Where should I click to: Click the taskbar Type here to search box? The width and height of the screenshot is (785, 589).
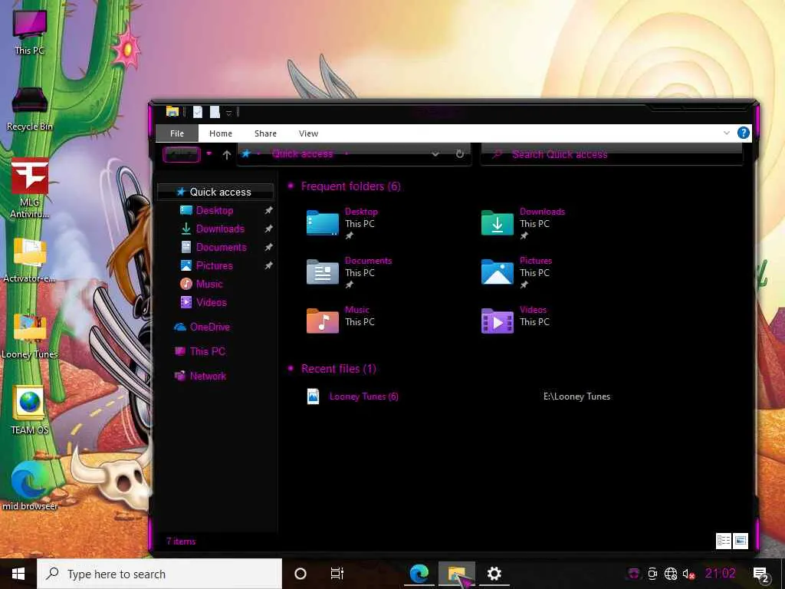[159, 574]
